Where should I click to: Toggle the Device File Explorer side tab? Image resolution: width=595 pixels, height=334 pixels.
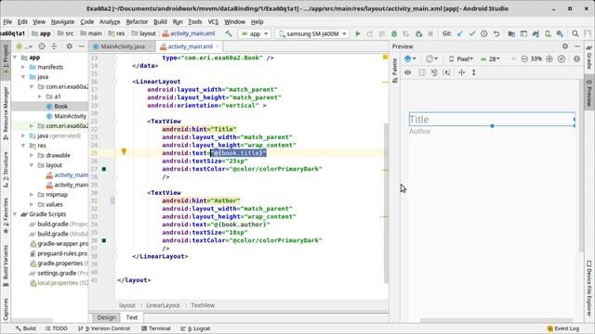(588, 289)
